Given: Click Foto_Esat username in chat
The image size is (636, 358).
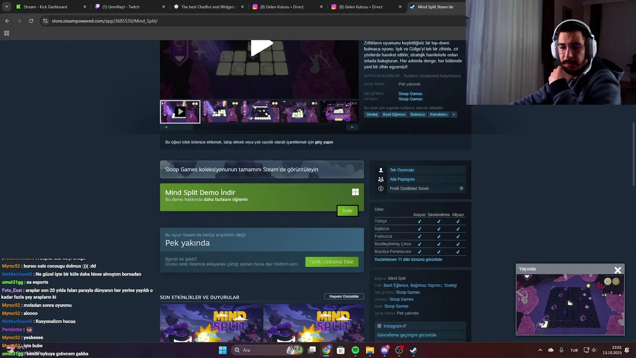Looking at the screenshot, I should click(x=12, y=290).
